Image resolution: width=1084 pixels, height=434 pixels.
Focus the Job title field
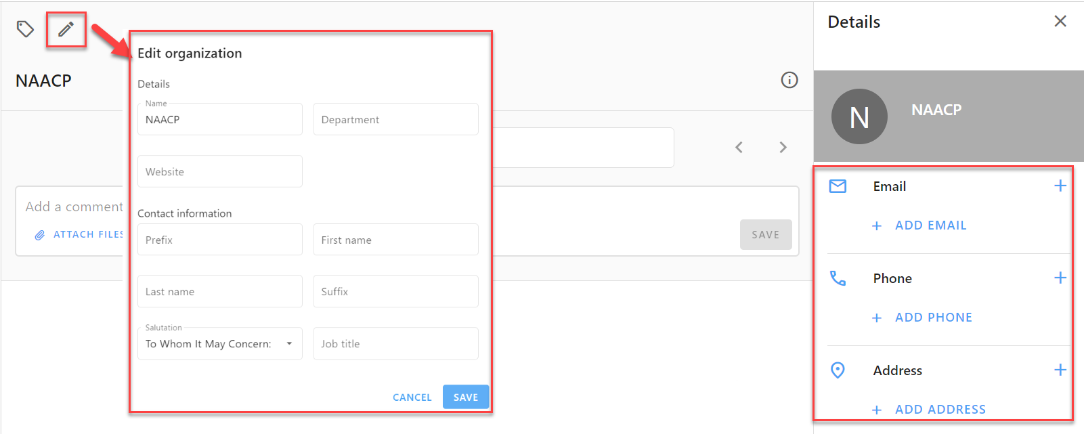coord(396,343)
